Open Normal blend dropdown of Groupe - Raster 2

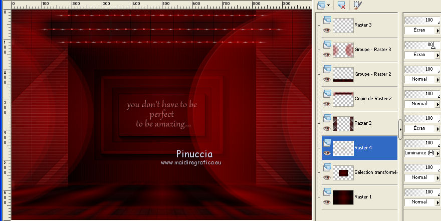pyautogui.click(x=422, y=79)
